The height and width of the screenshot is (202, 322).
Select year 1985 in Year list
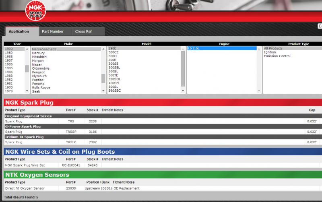click(x=9, y=68)
